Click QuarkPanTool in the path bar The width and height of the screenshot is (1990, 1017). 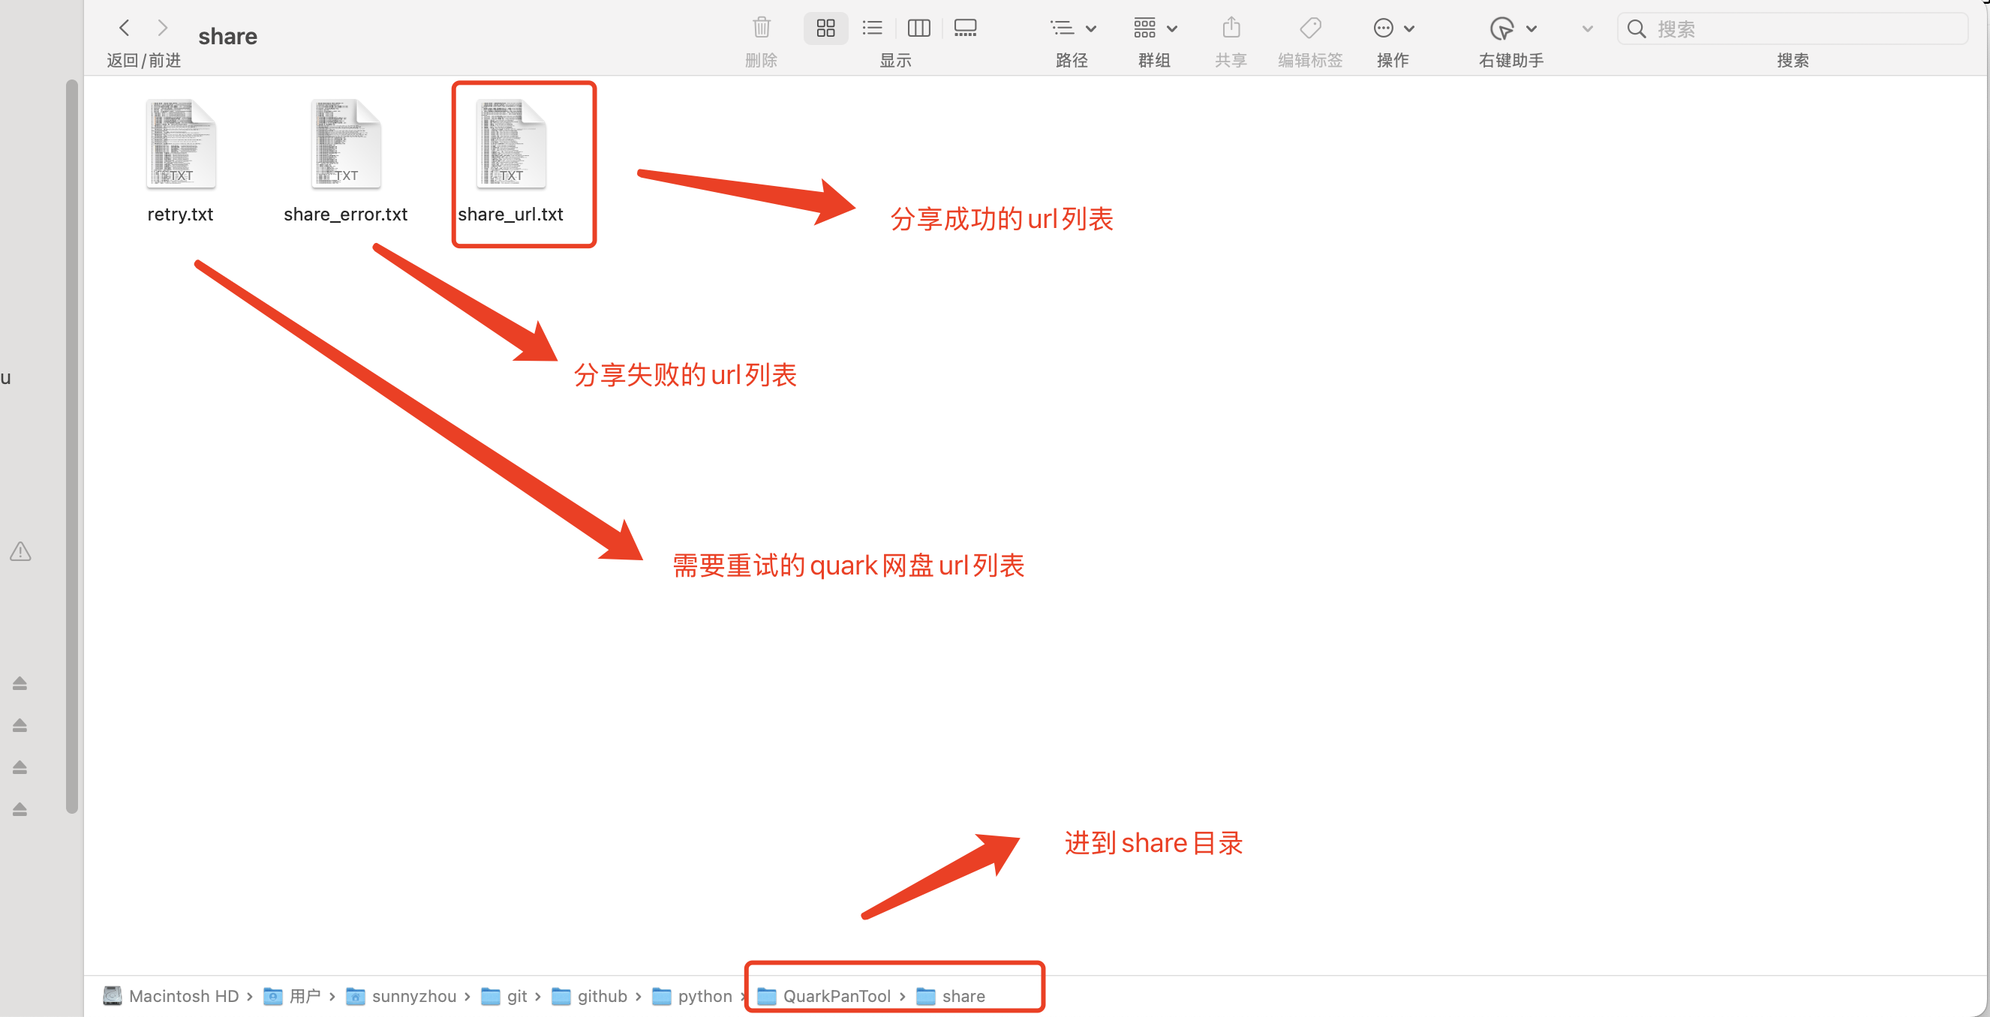coord(836,995)
